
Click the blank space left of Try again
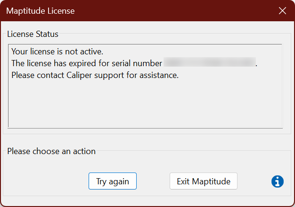point(47,181)
